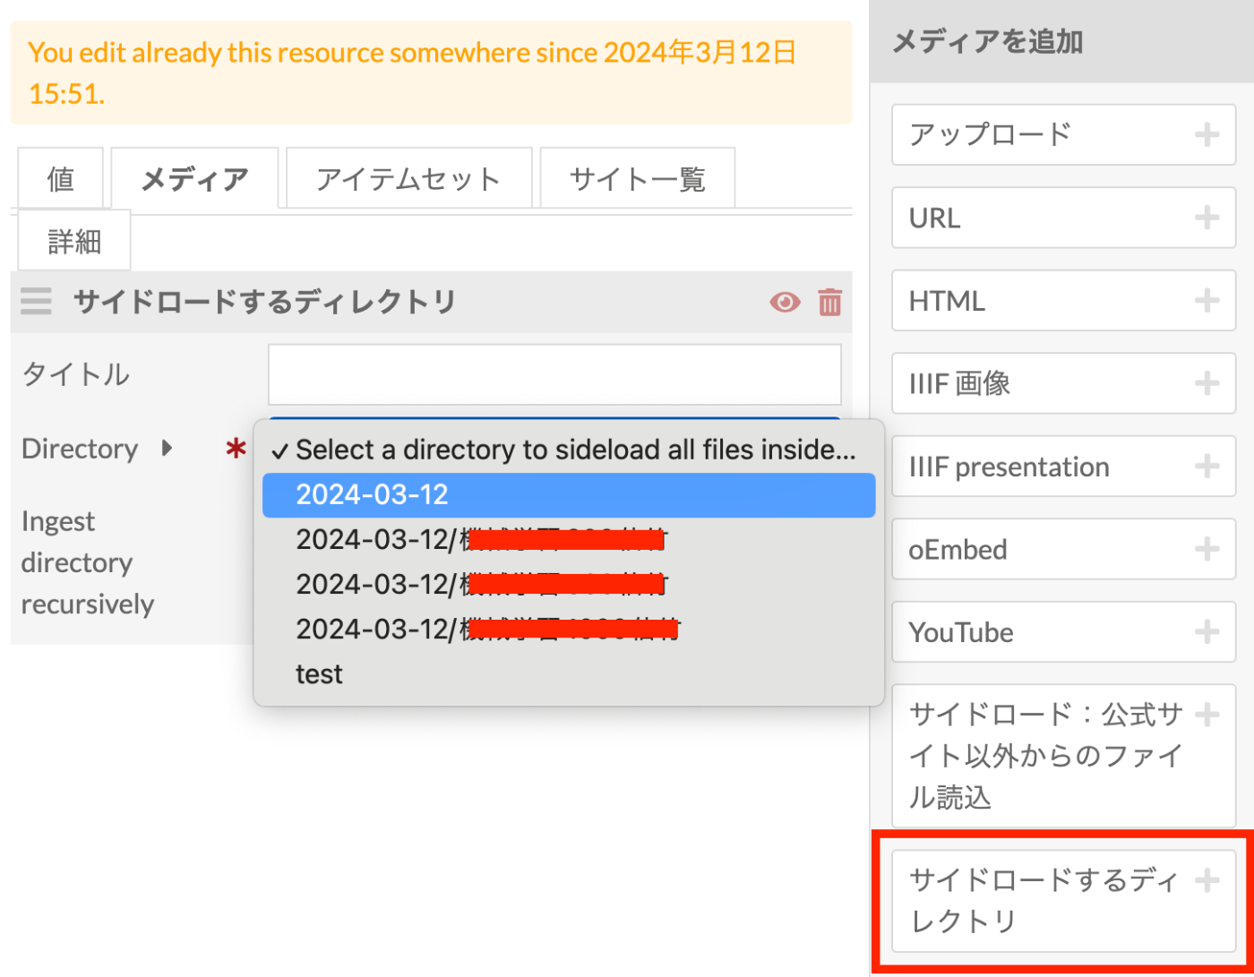Choose the test directory option

[x=320, y=673]
